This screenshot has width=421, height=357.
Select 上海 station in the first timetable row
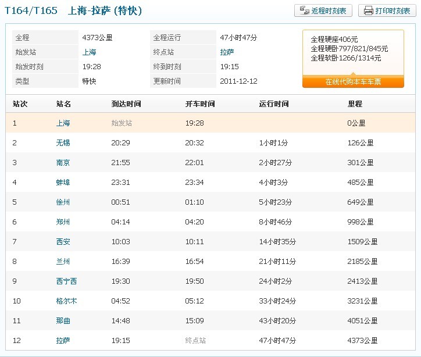point(63,123)
